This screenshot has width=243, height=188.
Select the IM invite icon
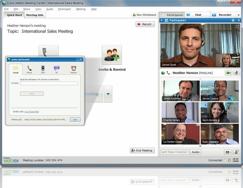coord(57,69)
